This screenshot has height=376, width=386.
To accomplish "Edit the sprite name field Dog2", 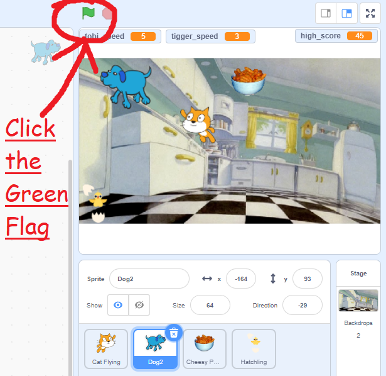I will [x=149, y=279].
